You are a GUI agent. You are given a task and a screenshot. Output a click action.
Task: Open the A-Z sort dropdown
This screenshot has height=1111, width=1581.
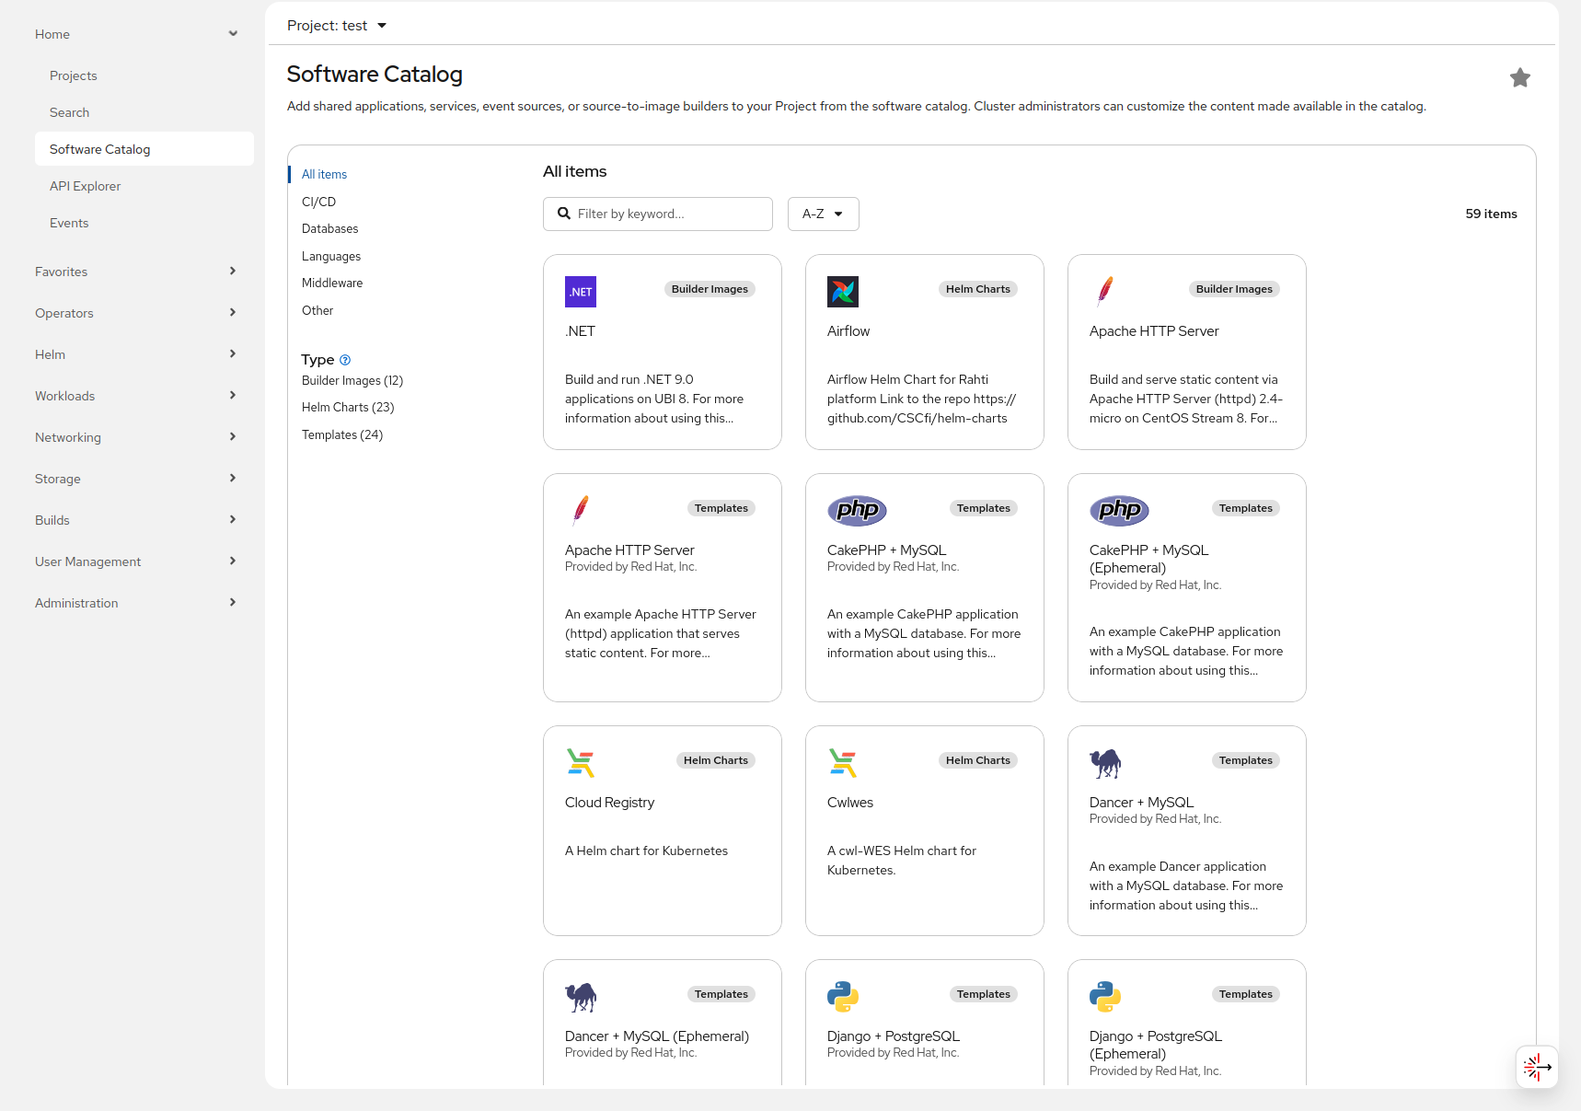coord(823,214)
